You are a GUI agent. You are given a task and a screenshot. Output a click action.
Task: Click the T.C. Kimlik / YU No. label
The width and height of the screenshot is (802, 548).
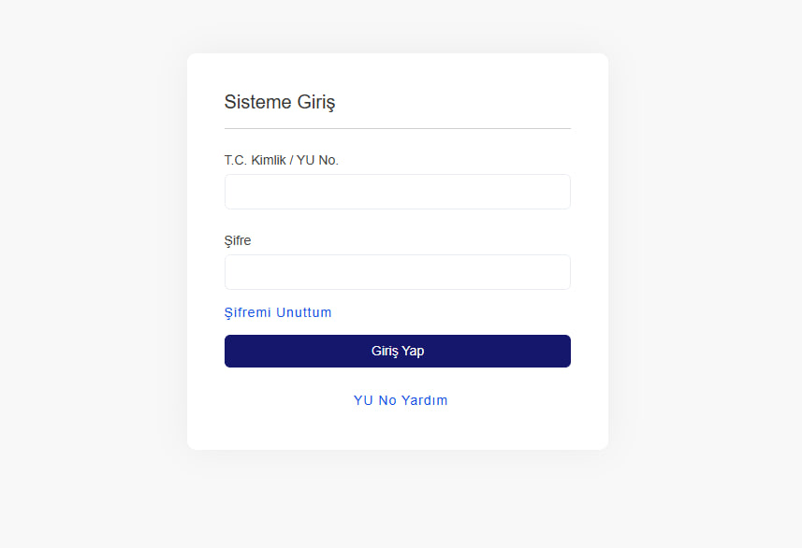[x=282, y=160]
